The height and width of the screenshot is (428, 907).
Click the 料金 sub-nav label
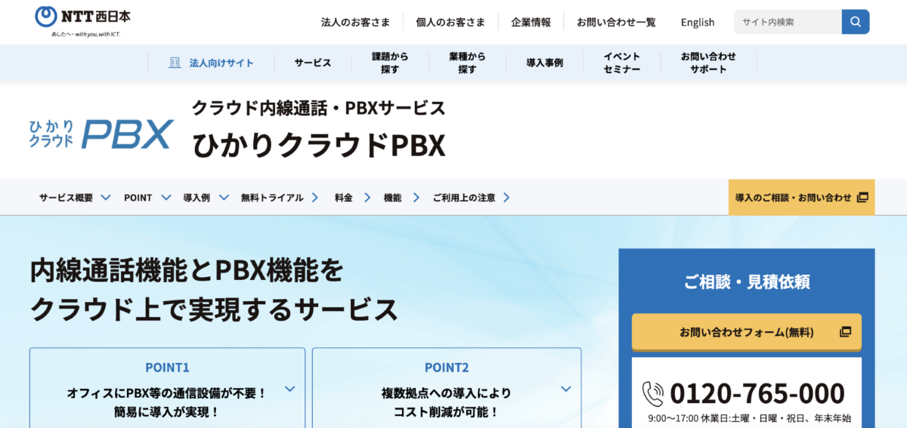coord(344,198)
